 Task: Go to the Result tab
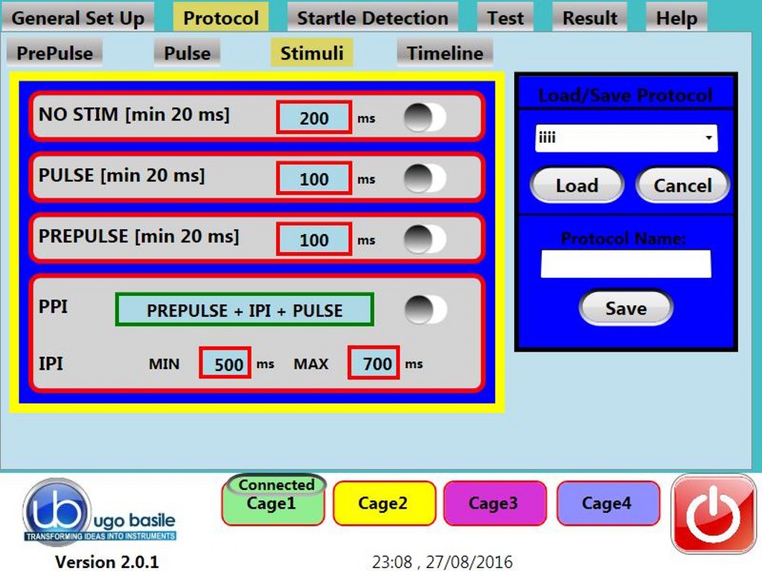click(589, 18)
